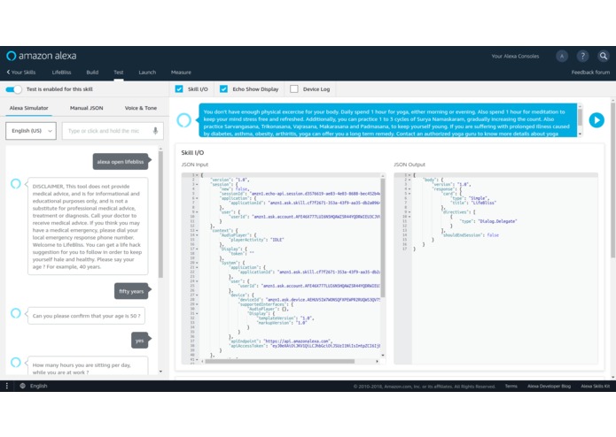Screen dimensions: 616x437
Task: Click the age confirmation response bubble
Action: click(x=87, y=316)
